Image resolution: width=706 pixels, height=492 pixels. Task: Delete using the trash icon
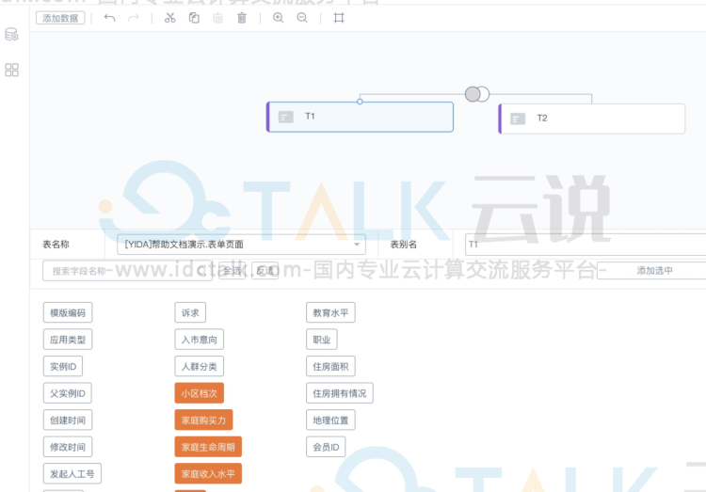click(242, 18)
